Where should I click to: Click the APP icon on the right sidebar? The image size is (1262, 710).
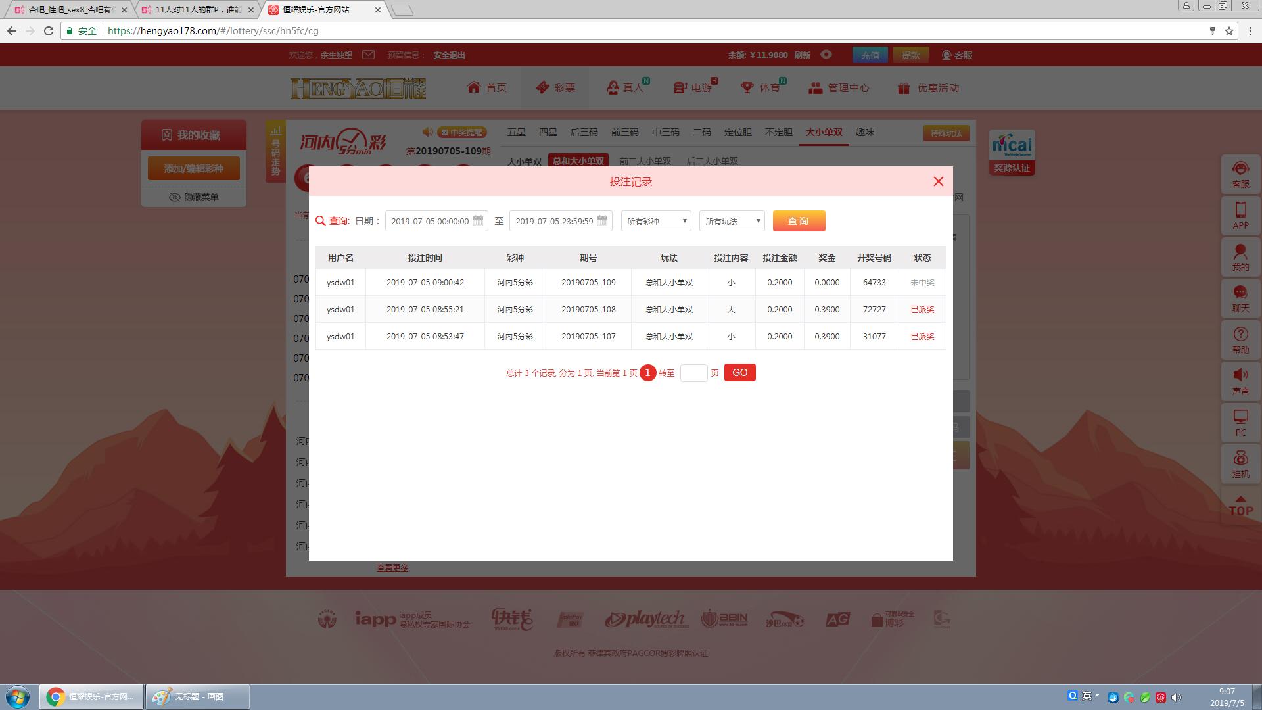(1240, 216)
